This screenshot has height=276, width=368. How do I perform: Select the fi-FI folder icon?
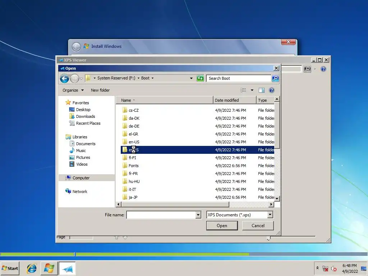tap(125, 158)
